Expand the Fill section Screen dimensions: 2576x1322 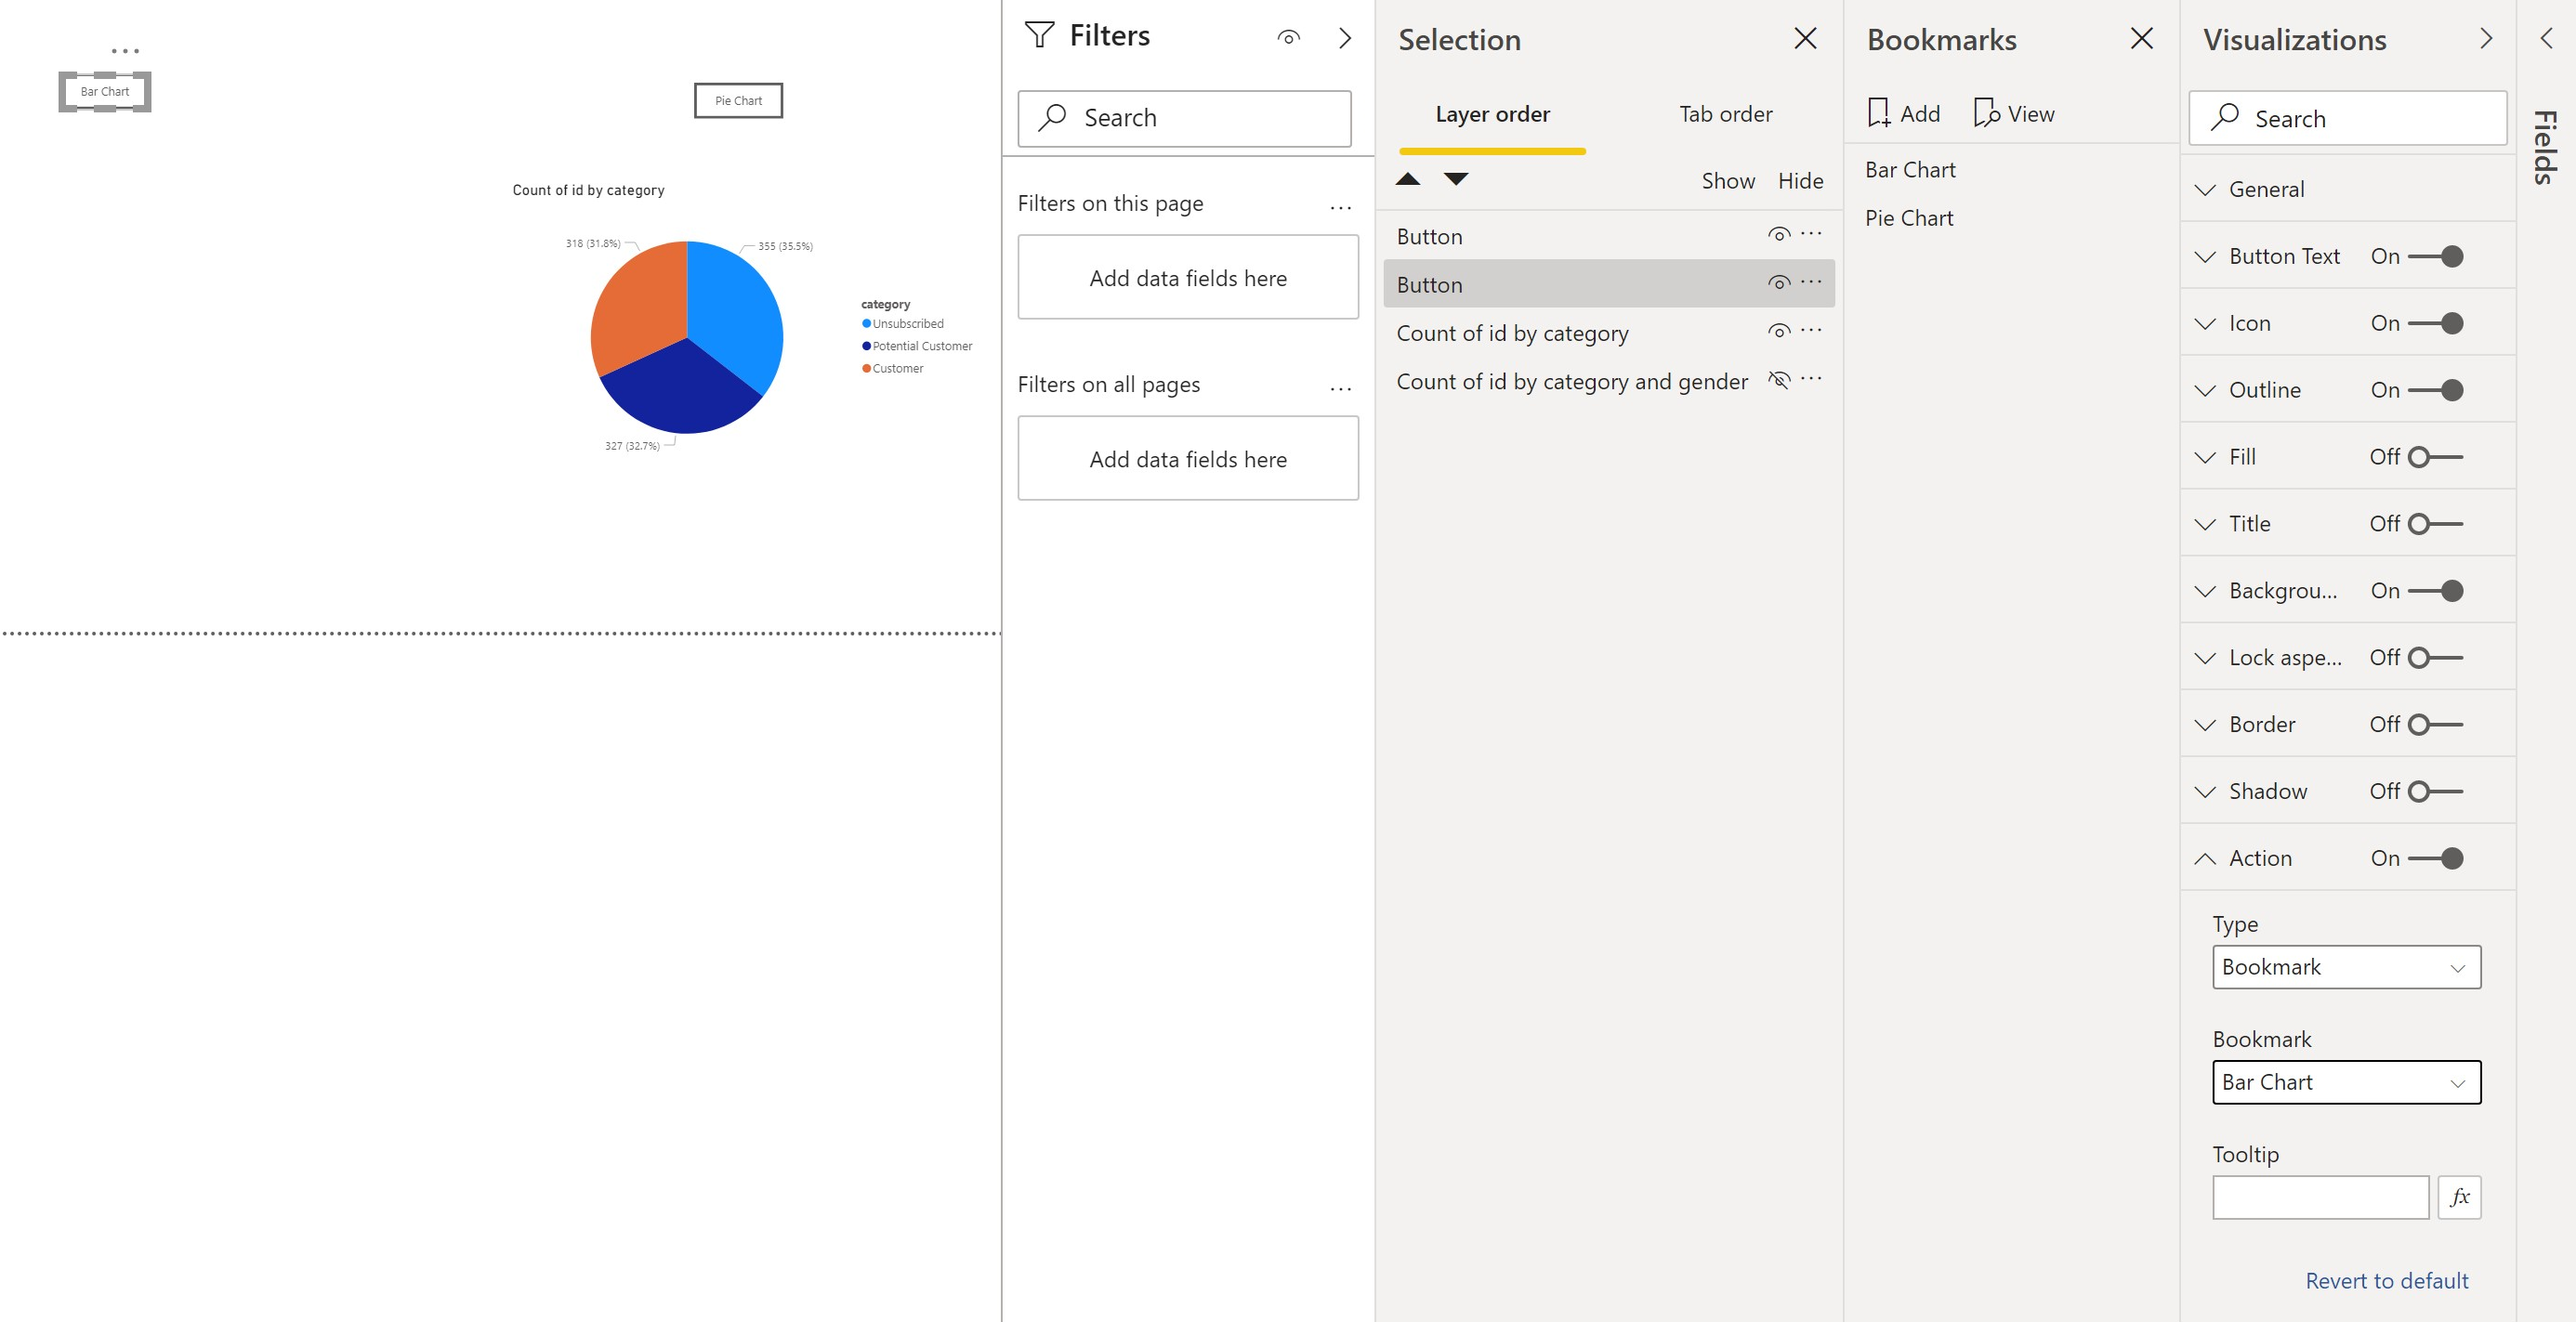[x=2205, y=458]
